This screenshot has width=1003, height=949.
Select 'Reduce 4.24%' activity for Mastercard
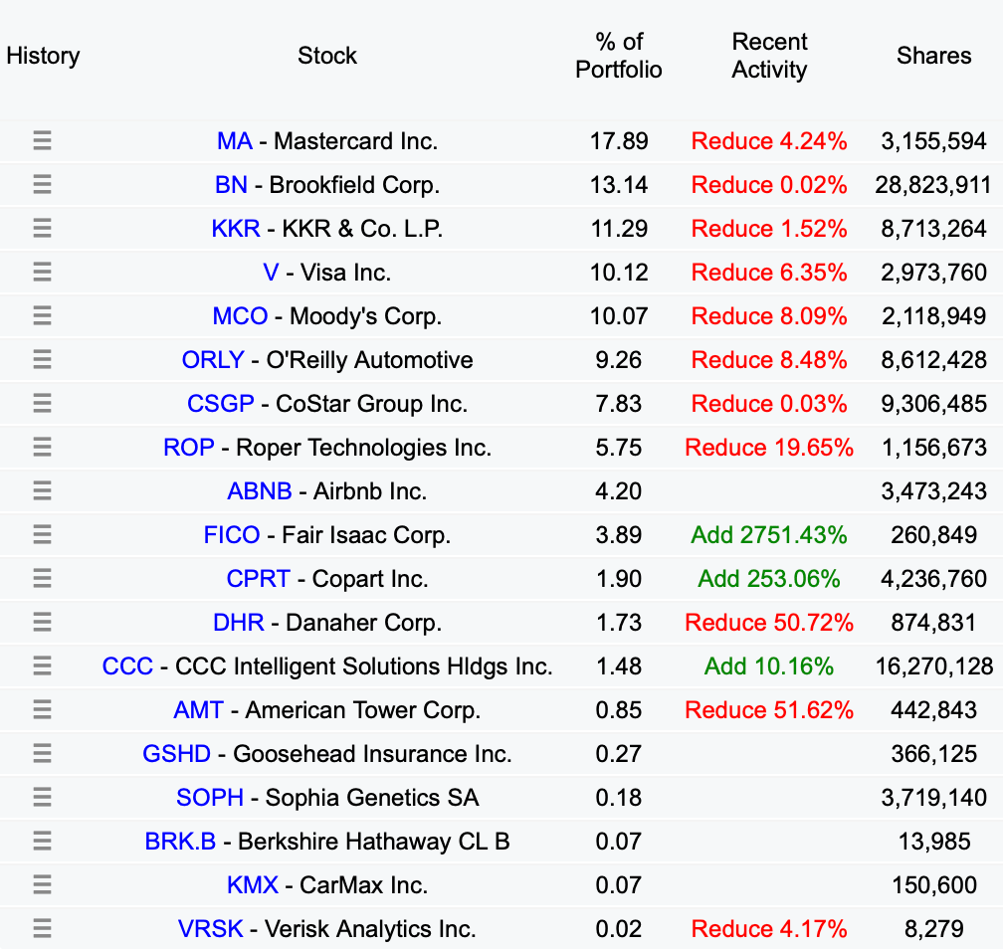point(769,141)
